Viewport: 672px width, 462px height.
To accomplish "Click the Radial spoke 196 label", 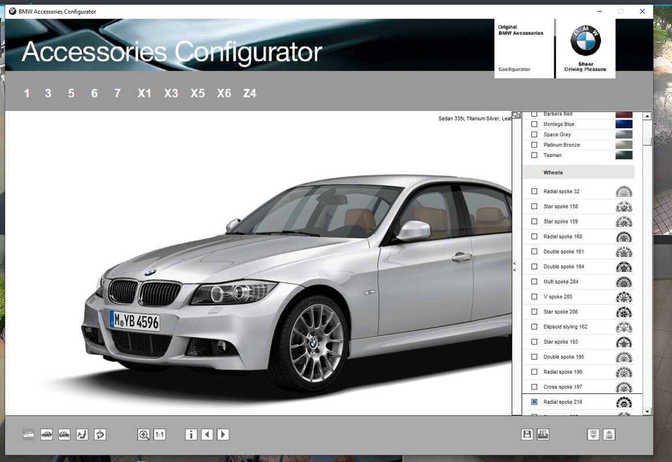I will 563,371.
